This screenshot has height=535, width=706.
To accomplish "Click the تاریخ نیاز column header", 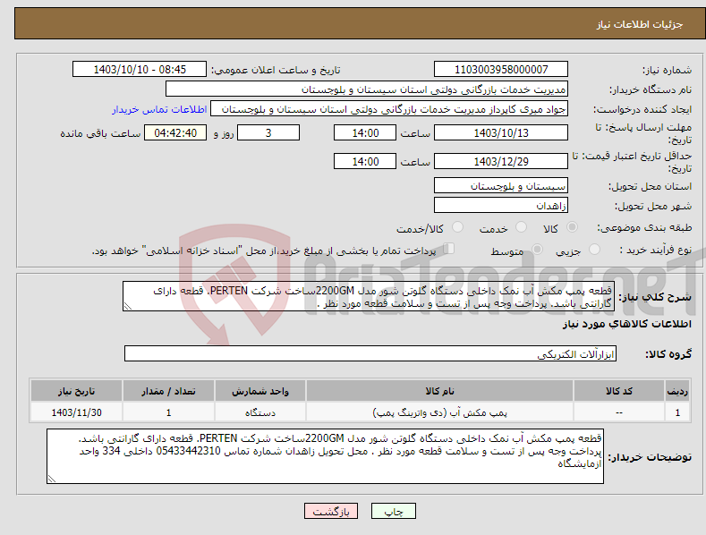I will point(76,391).
